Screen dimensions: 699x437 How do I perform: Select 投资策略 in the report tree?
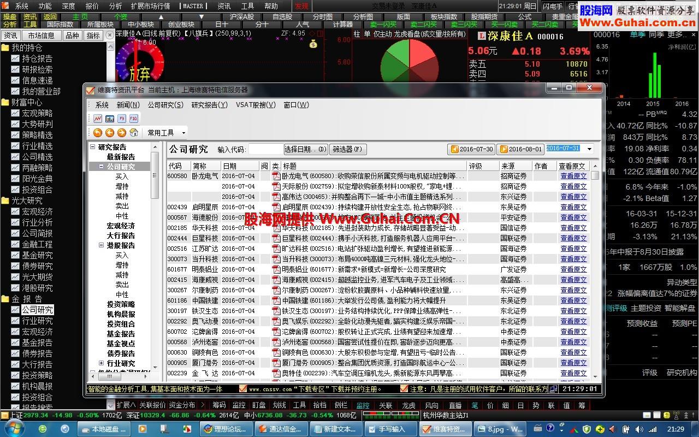coord(121,304)
